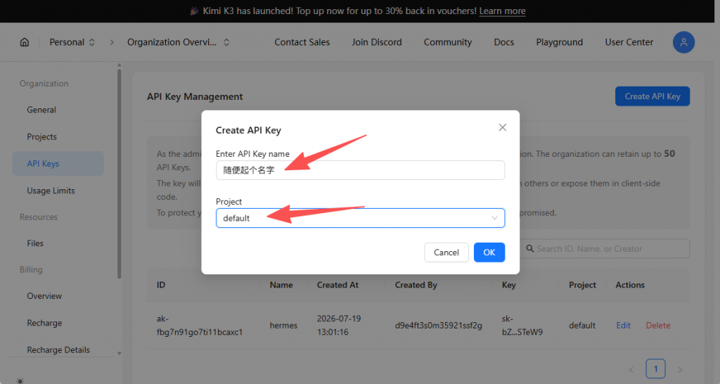Open the Personal workspace switcher

[72, 42]
